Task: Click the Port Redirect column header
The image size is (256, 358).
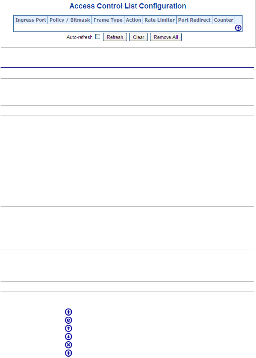Action: point(194,20)
